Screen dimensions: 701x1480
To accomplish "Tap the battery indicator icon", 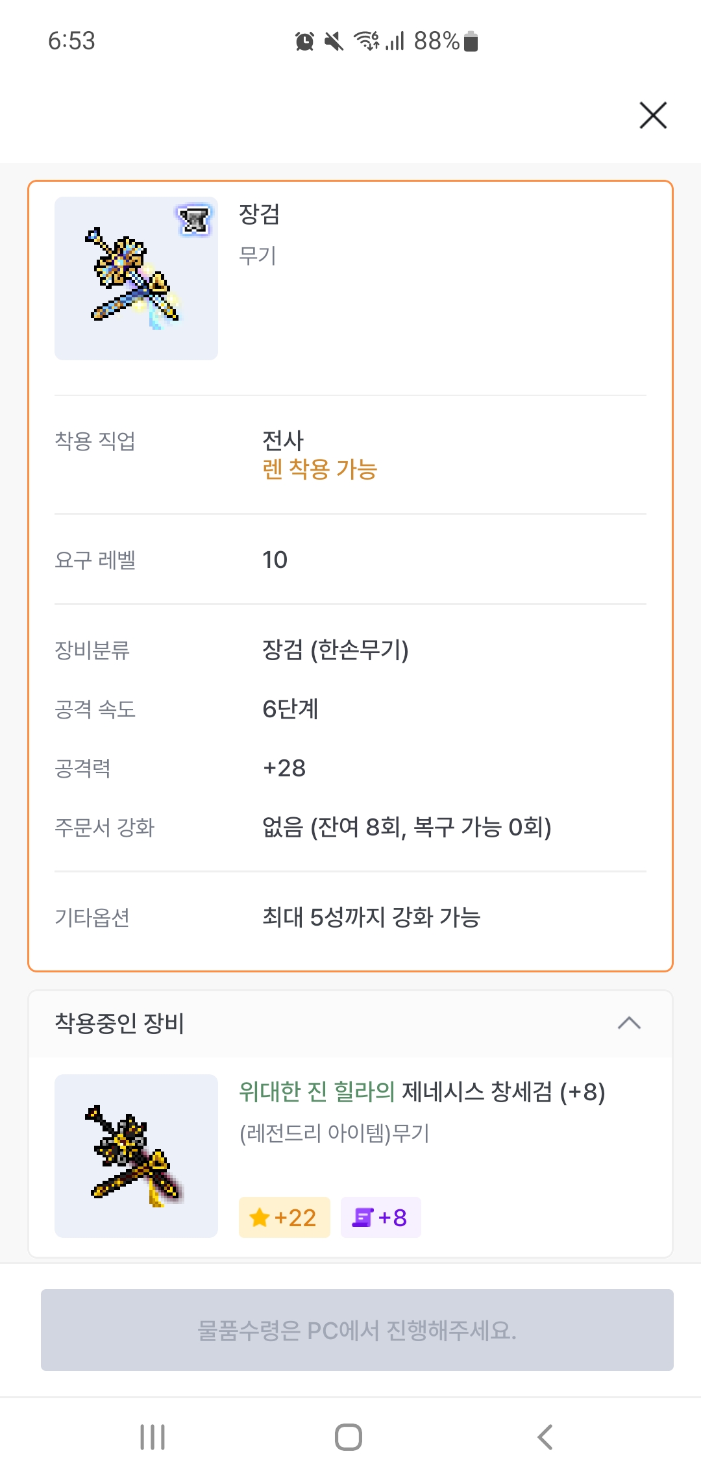I will (x=472, y=42).
